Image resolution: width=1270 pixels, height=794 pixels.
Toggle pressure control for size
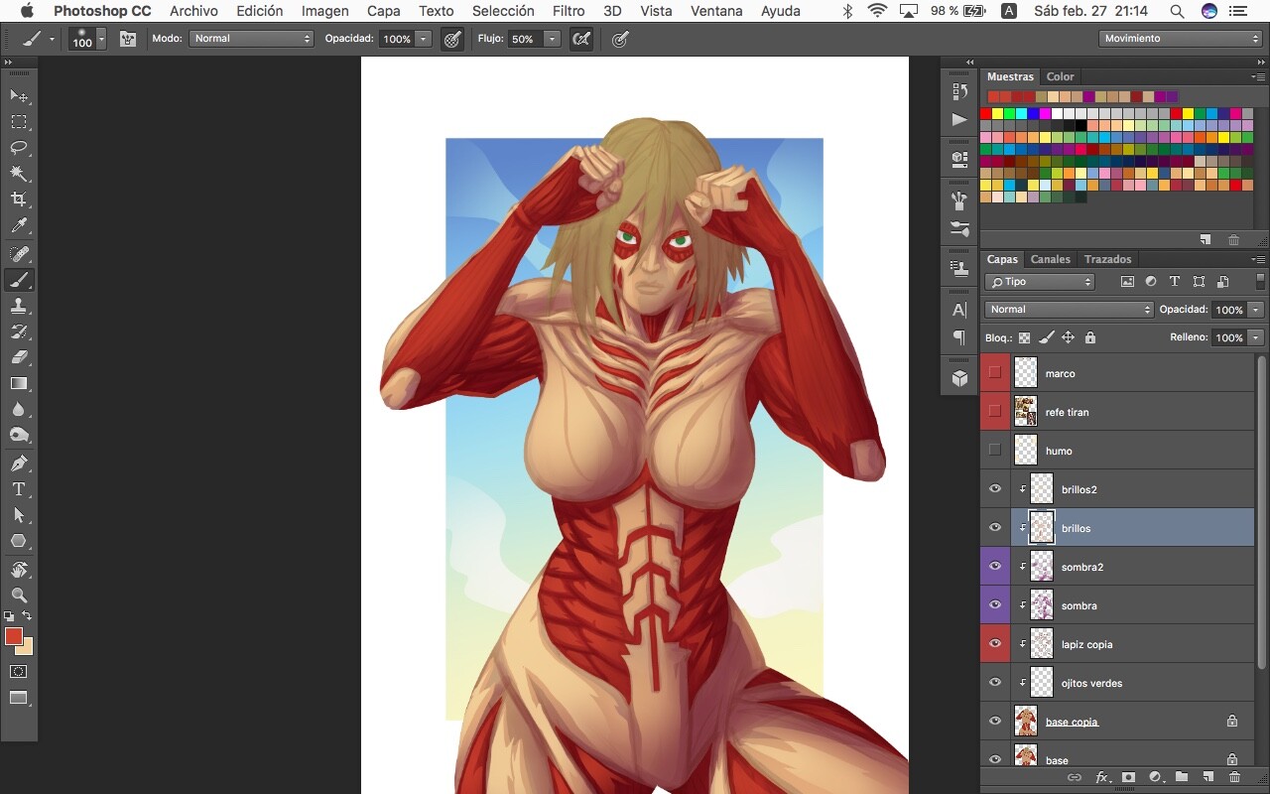tap(620, 39)
